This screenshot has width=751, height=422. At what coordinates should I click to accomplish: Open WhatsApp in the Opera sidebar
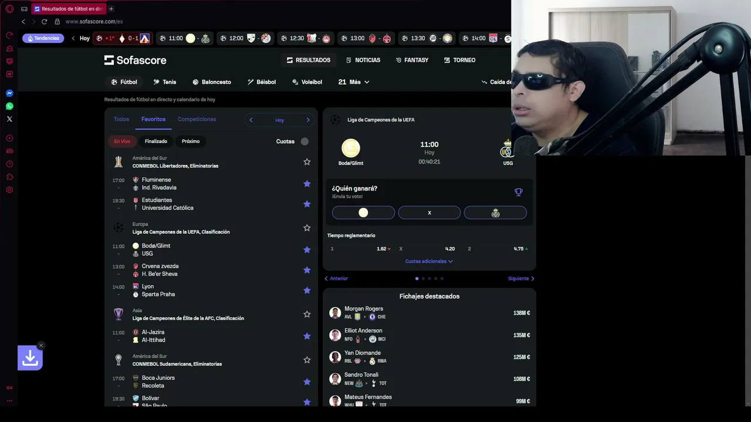click(9, 106)
